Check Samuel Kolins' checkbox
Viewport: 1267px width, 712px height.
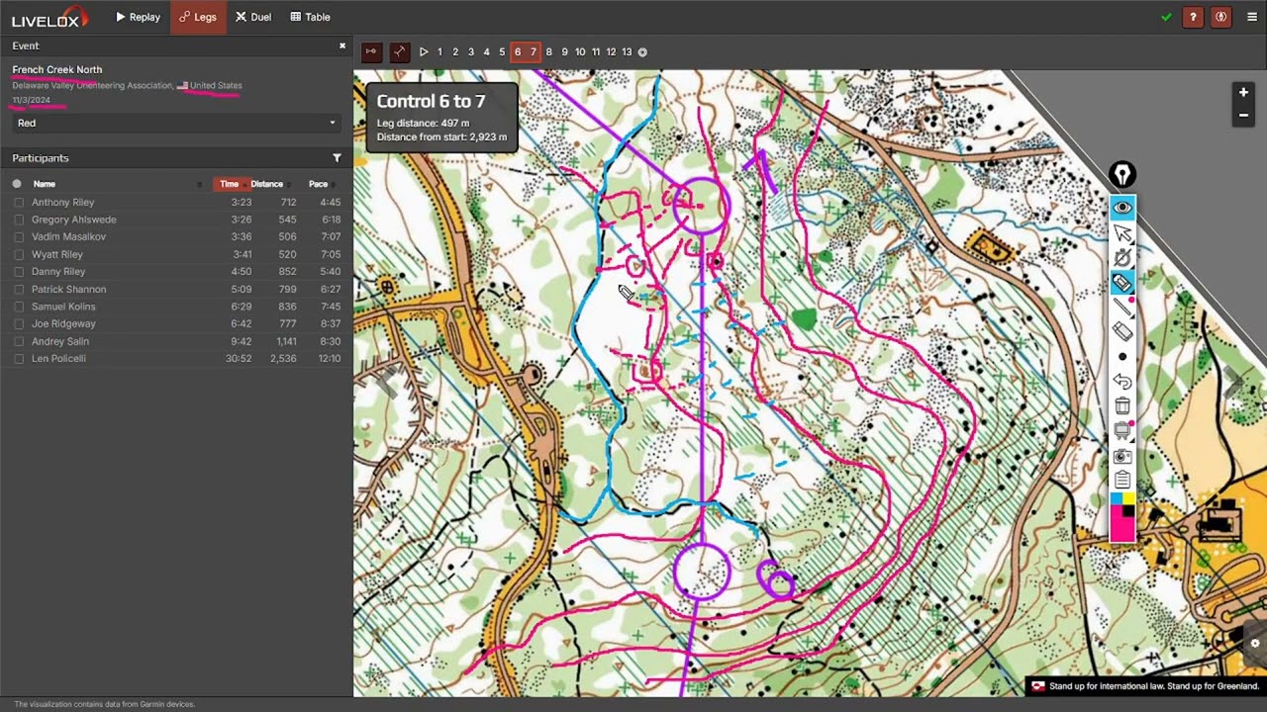[x=18, y=307]
